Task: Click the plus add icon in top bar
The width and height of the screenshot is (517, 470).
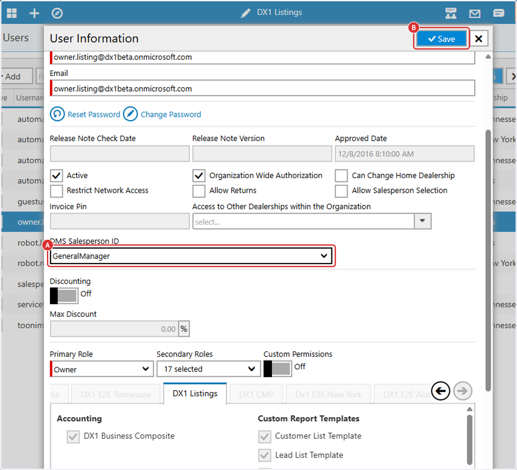Action: 34,13
